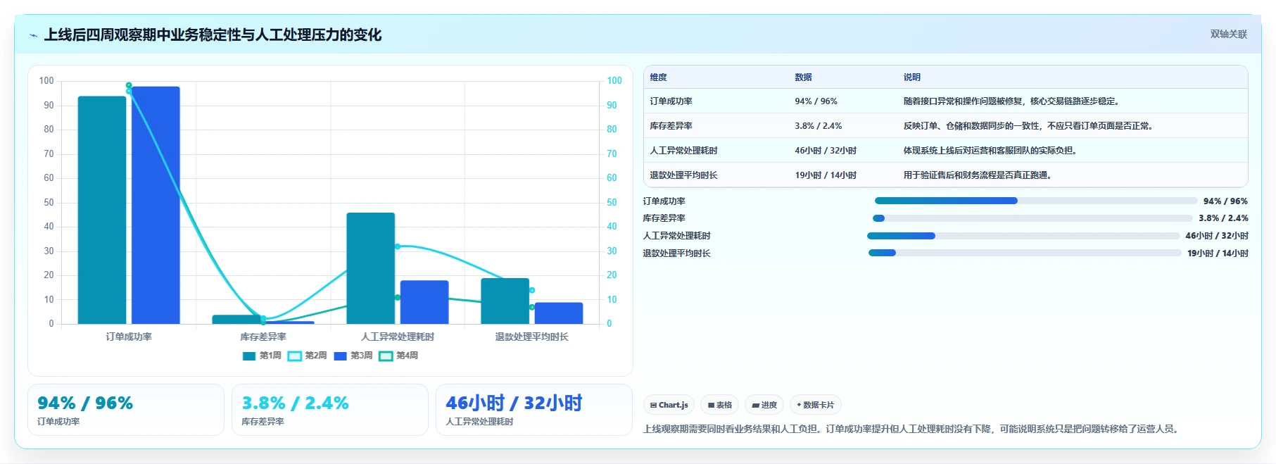Click the 上线观察期 footer note text
Screen dimensions: 1276x464
pos(912,429)
